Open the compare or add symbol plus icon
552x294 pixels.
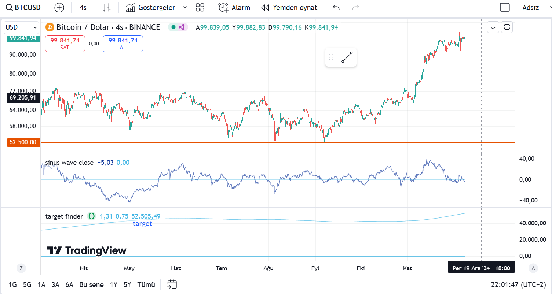click(59, 7)
